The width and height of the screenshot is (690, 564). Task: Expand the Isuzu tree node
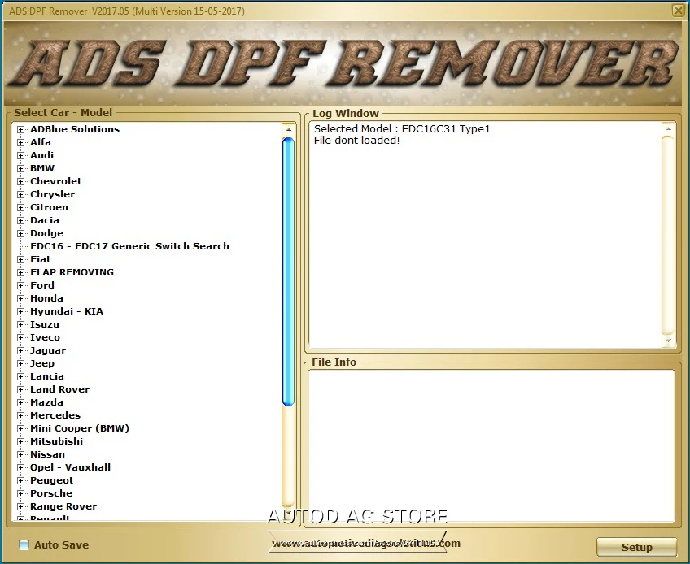point(20,324)
